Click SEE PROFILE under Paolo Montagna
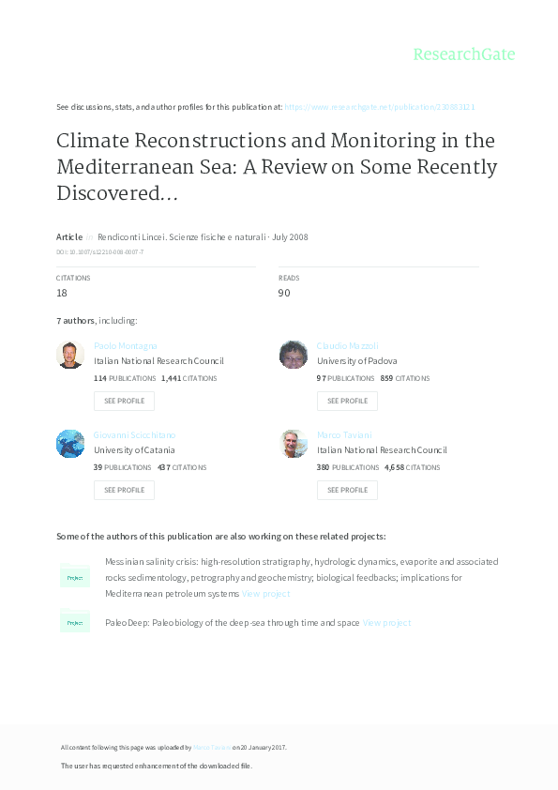The image size is (558, 790). 124,401
